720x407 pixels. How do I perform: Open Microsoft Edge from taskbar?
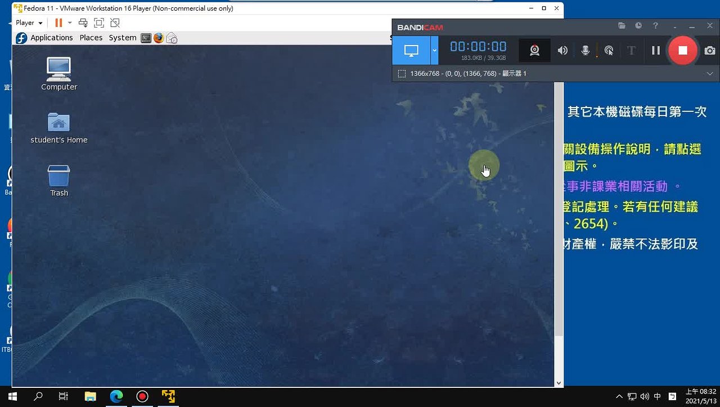point(116,396)
